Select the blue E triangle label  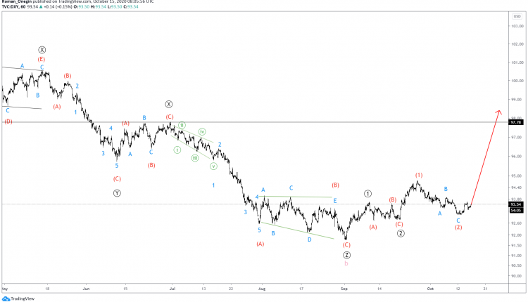[335, 201]
